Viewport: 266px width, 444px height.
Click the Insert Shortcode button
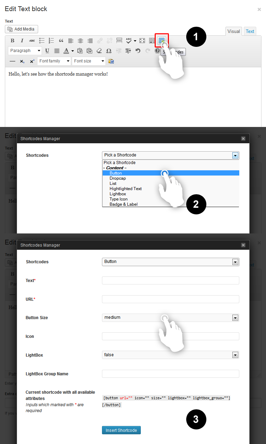pos(121,430)
